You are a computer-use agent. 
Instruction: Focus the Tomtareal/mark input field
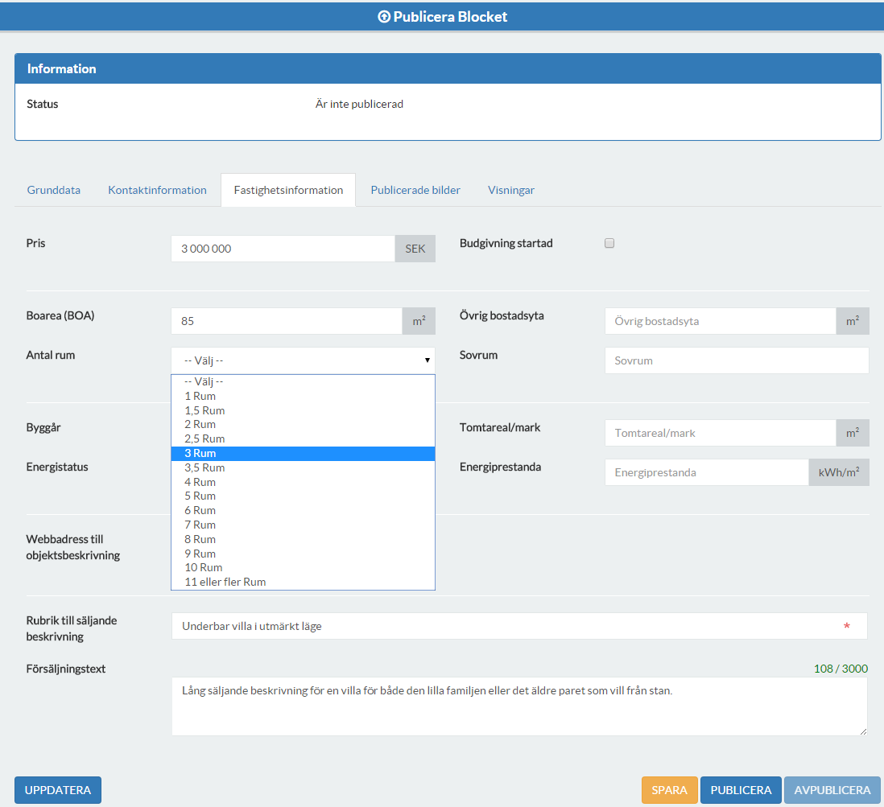coord(721,433)
